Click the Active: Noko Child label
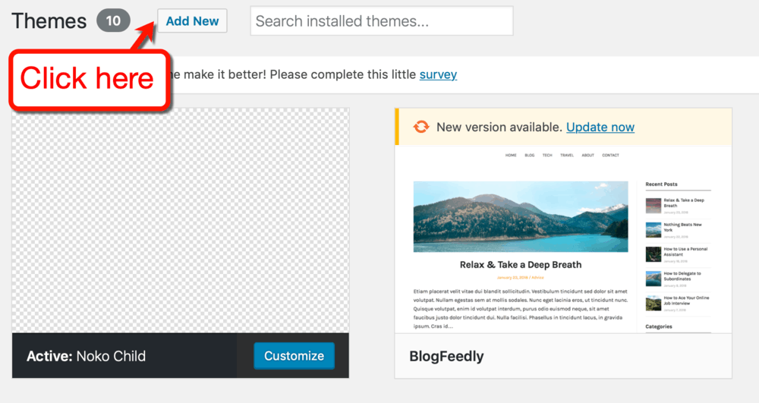 [x=87, y=357]
